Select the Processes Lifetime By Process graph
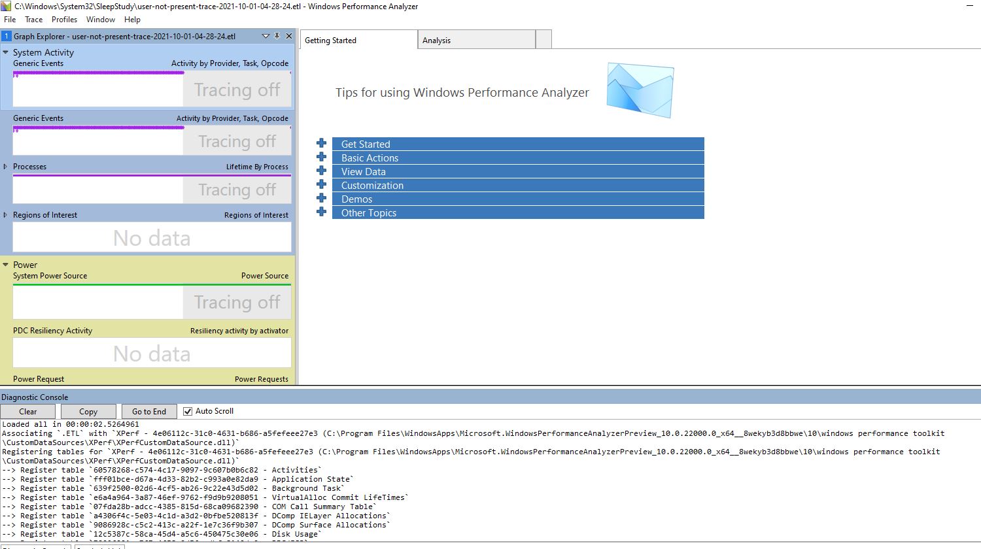The height and width of the screenshot is (549, 981). 152,189
